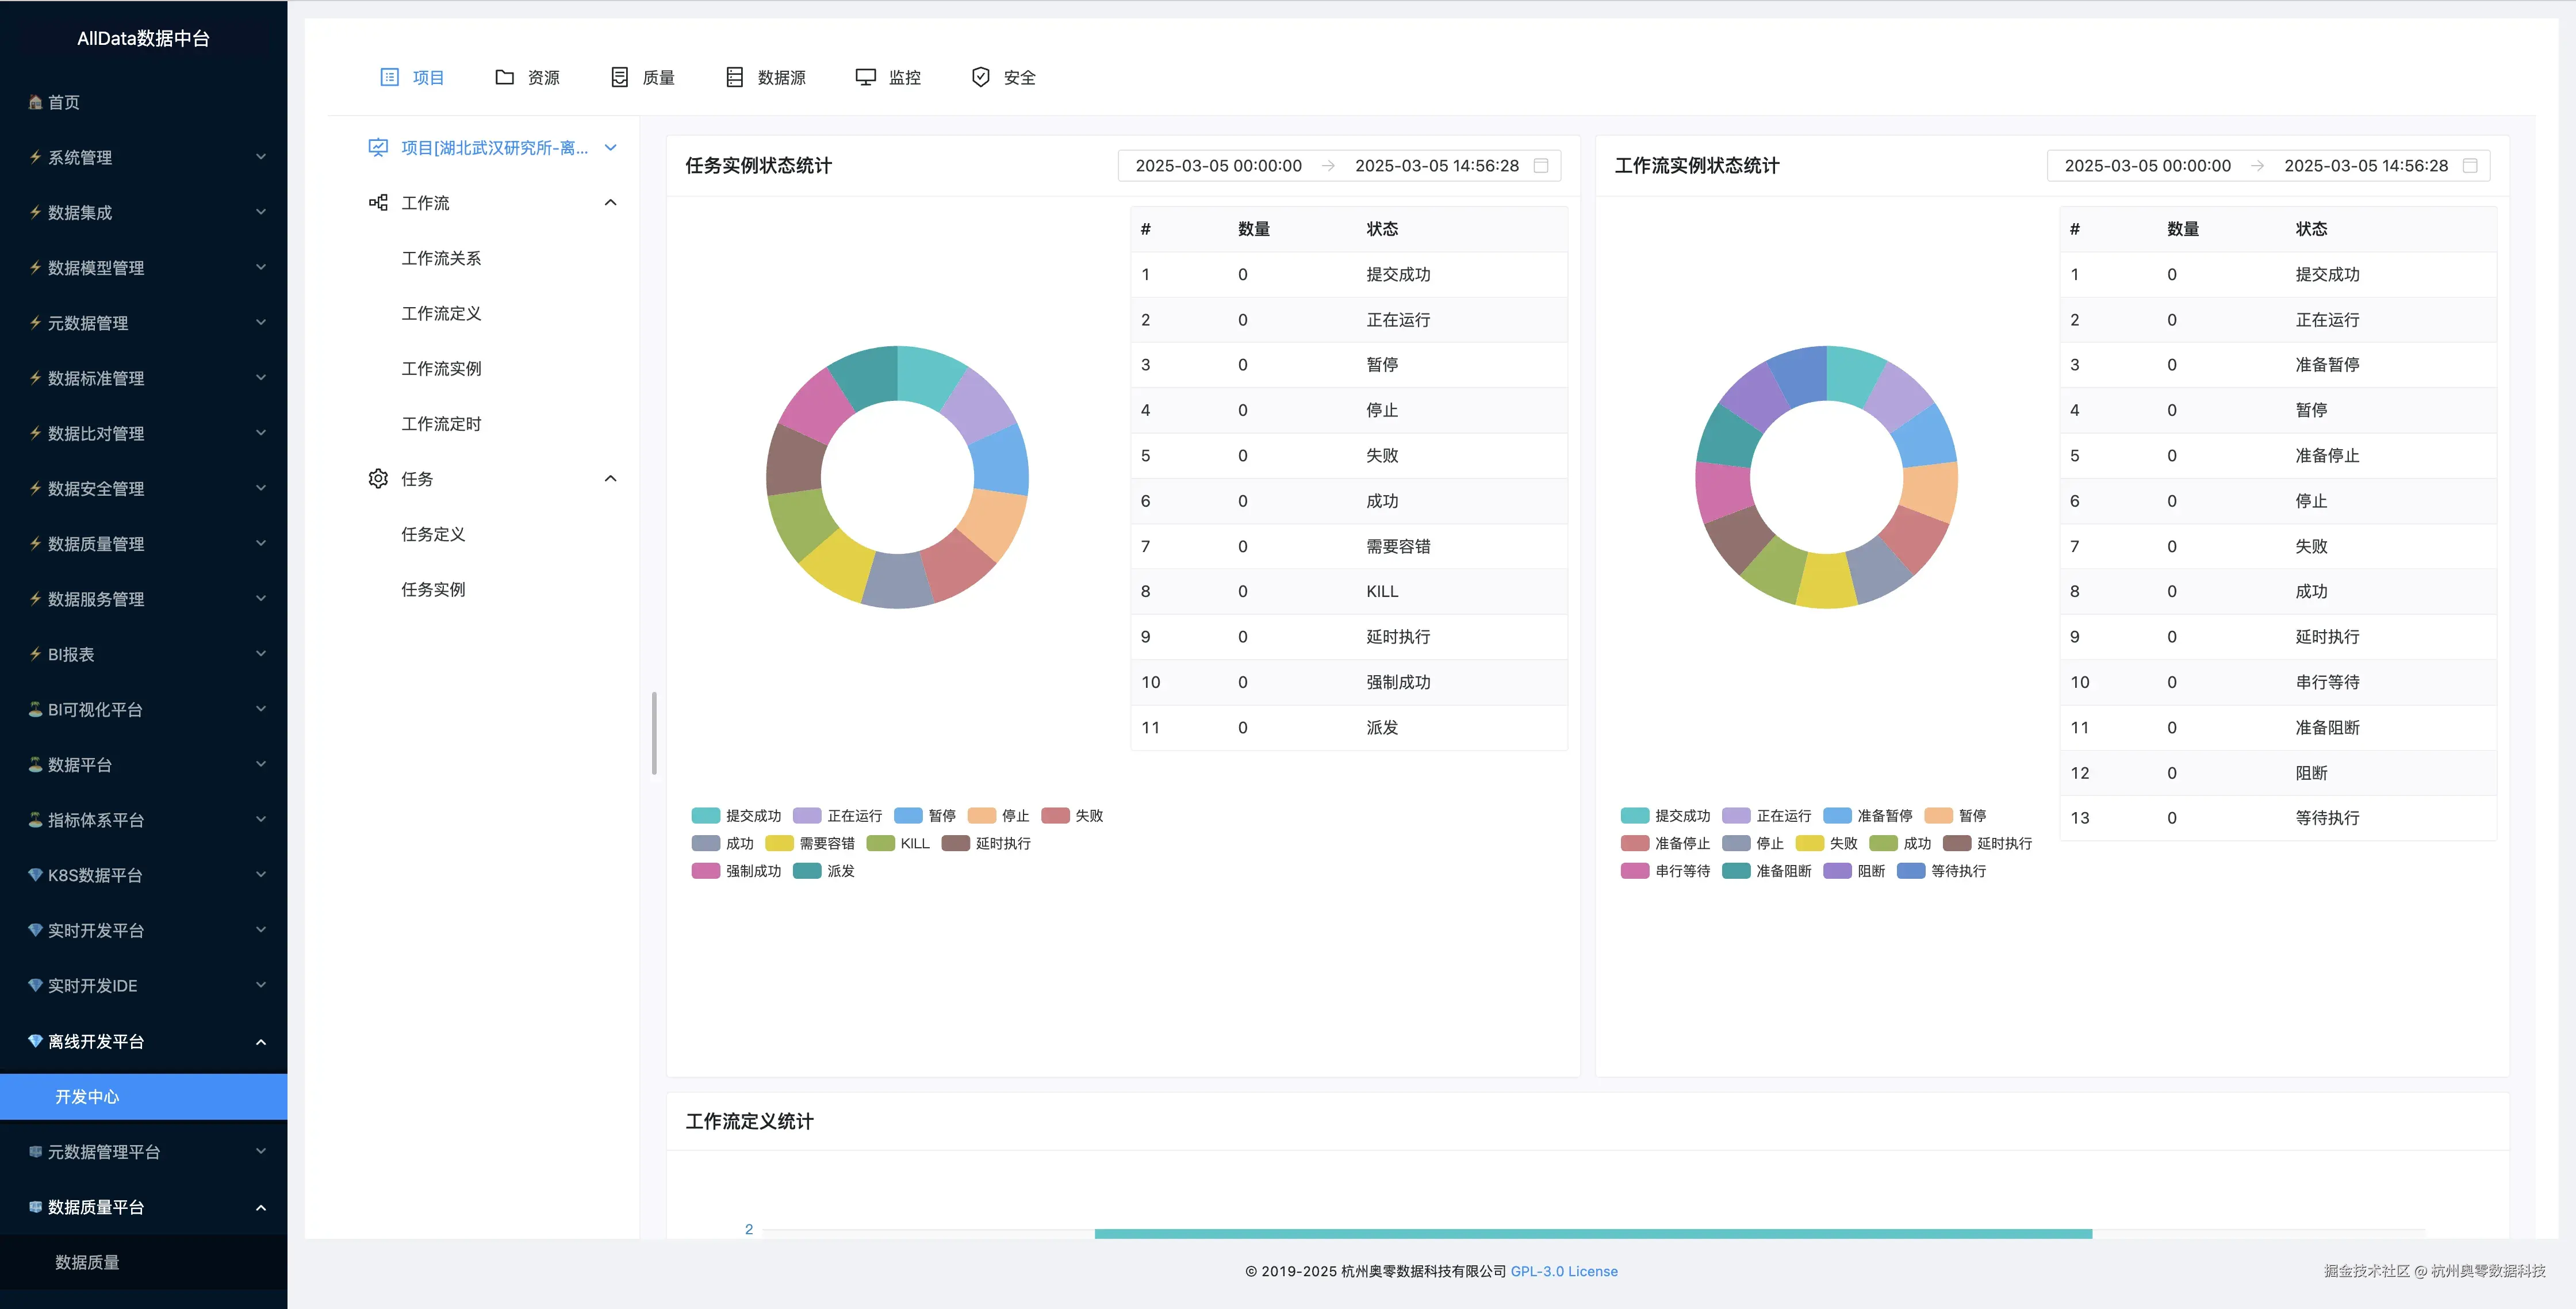Click the 阻断 color swatch in legend
Image resolution: width=2576 pixels, height=1309 pixels.
point(1837,871)
